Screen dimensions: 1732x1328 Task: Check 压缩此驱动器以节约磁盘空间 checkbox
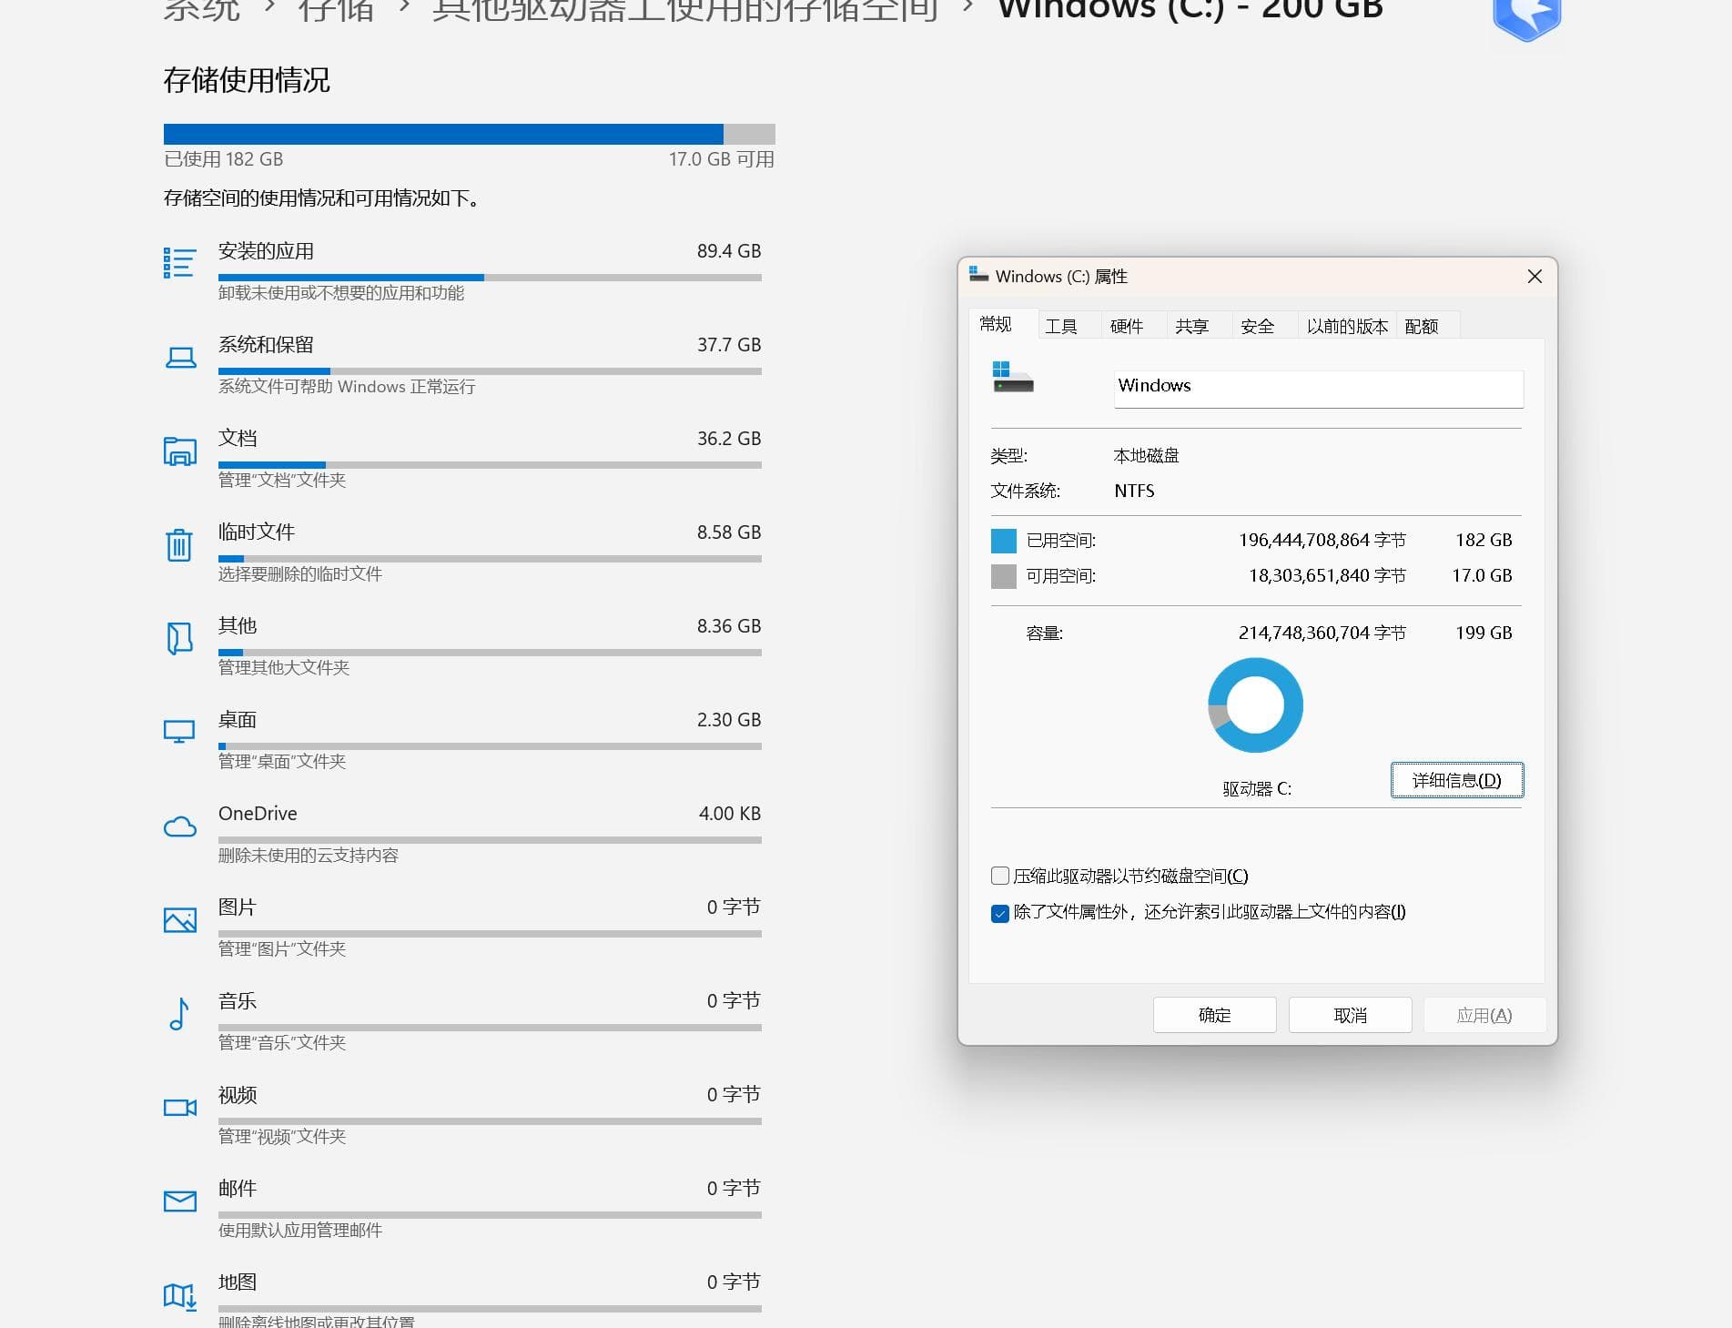[999, 876]
